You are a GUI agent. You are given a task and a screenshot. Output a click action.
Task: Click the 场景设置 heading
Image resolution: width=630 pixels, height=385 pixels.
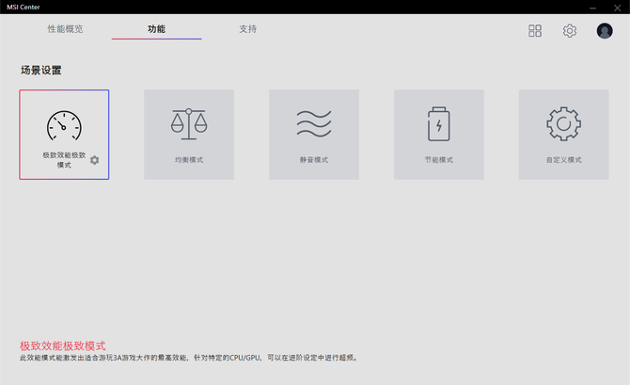pos(41,70)
